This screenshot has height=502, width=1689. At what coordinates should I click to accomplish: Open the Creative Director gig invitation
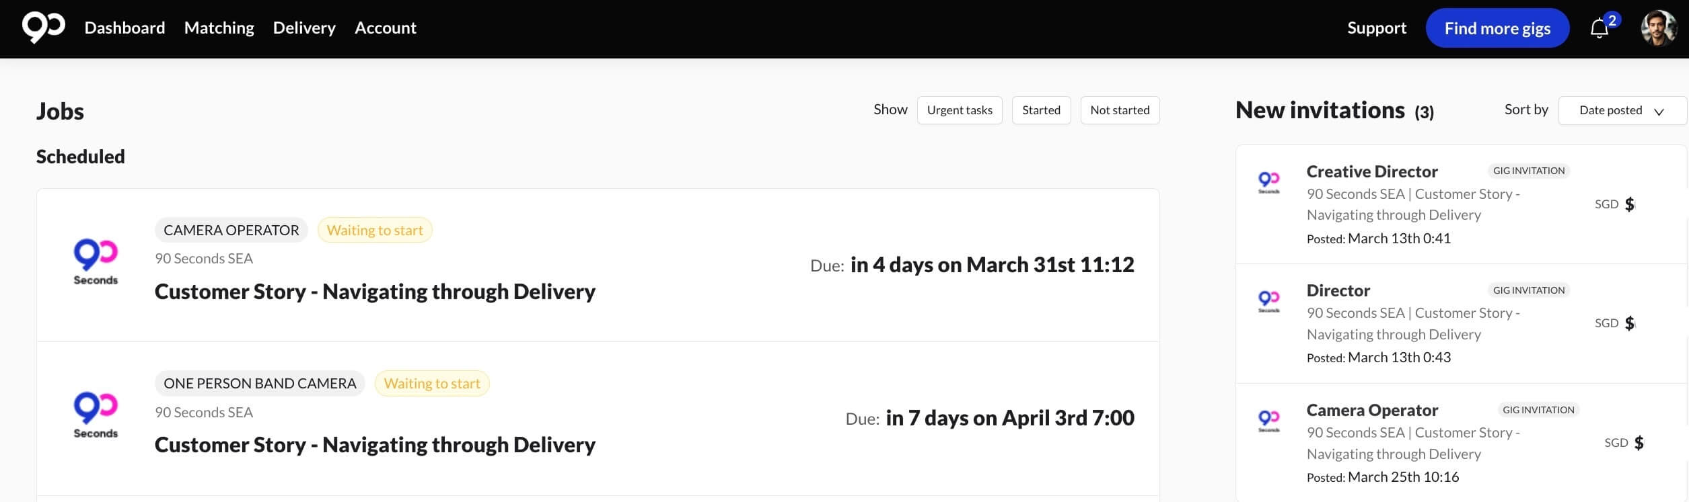(1371, 172)
